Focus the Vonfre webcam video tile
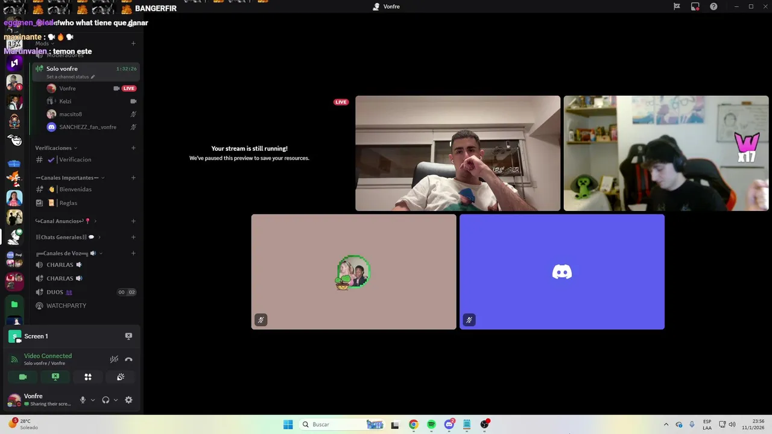The image size is (772, 434). (458, 153)
